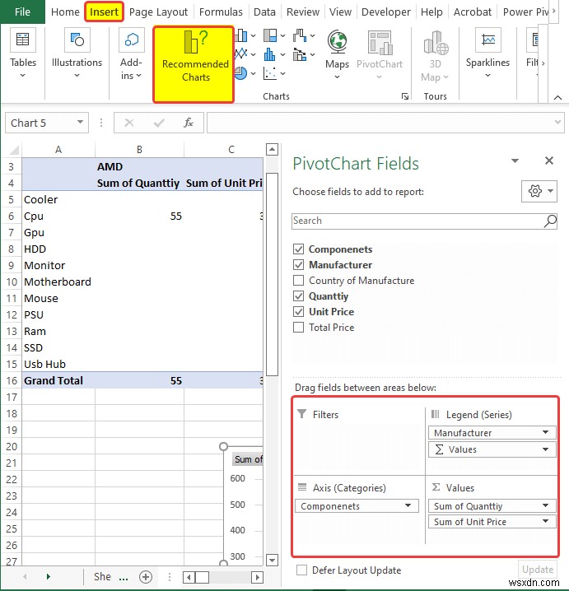
Task: Insert a waterfall or stock chart
Action: (x=300, y=36)
